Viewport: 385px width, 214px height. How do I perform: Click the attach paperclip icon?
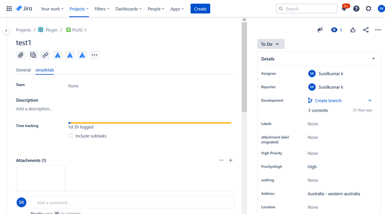(x=21, y=55)
